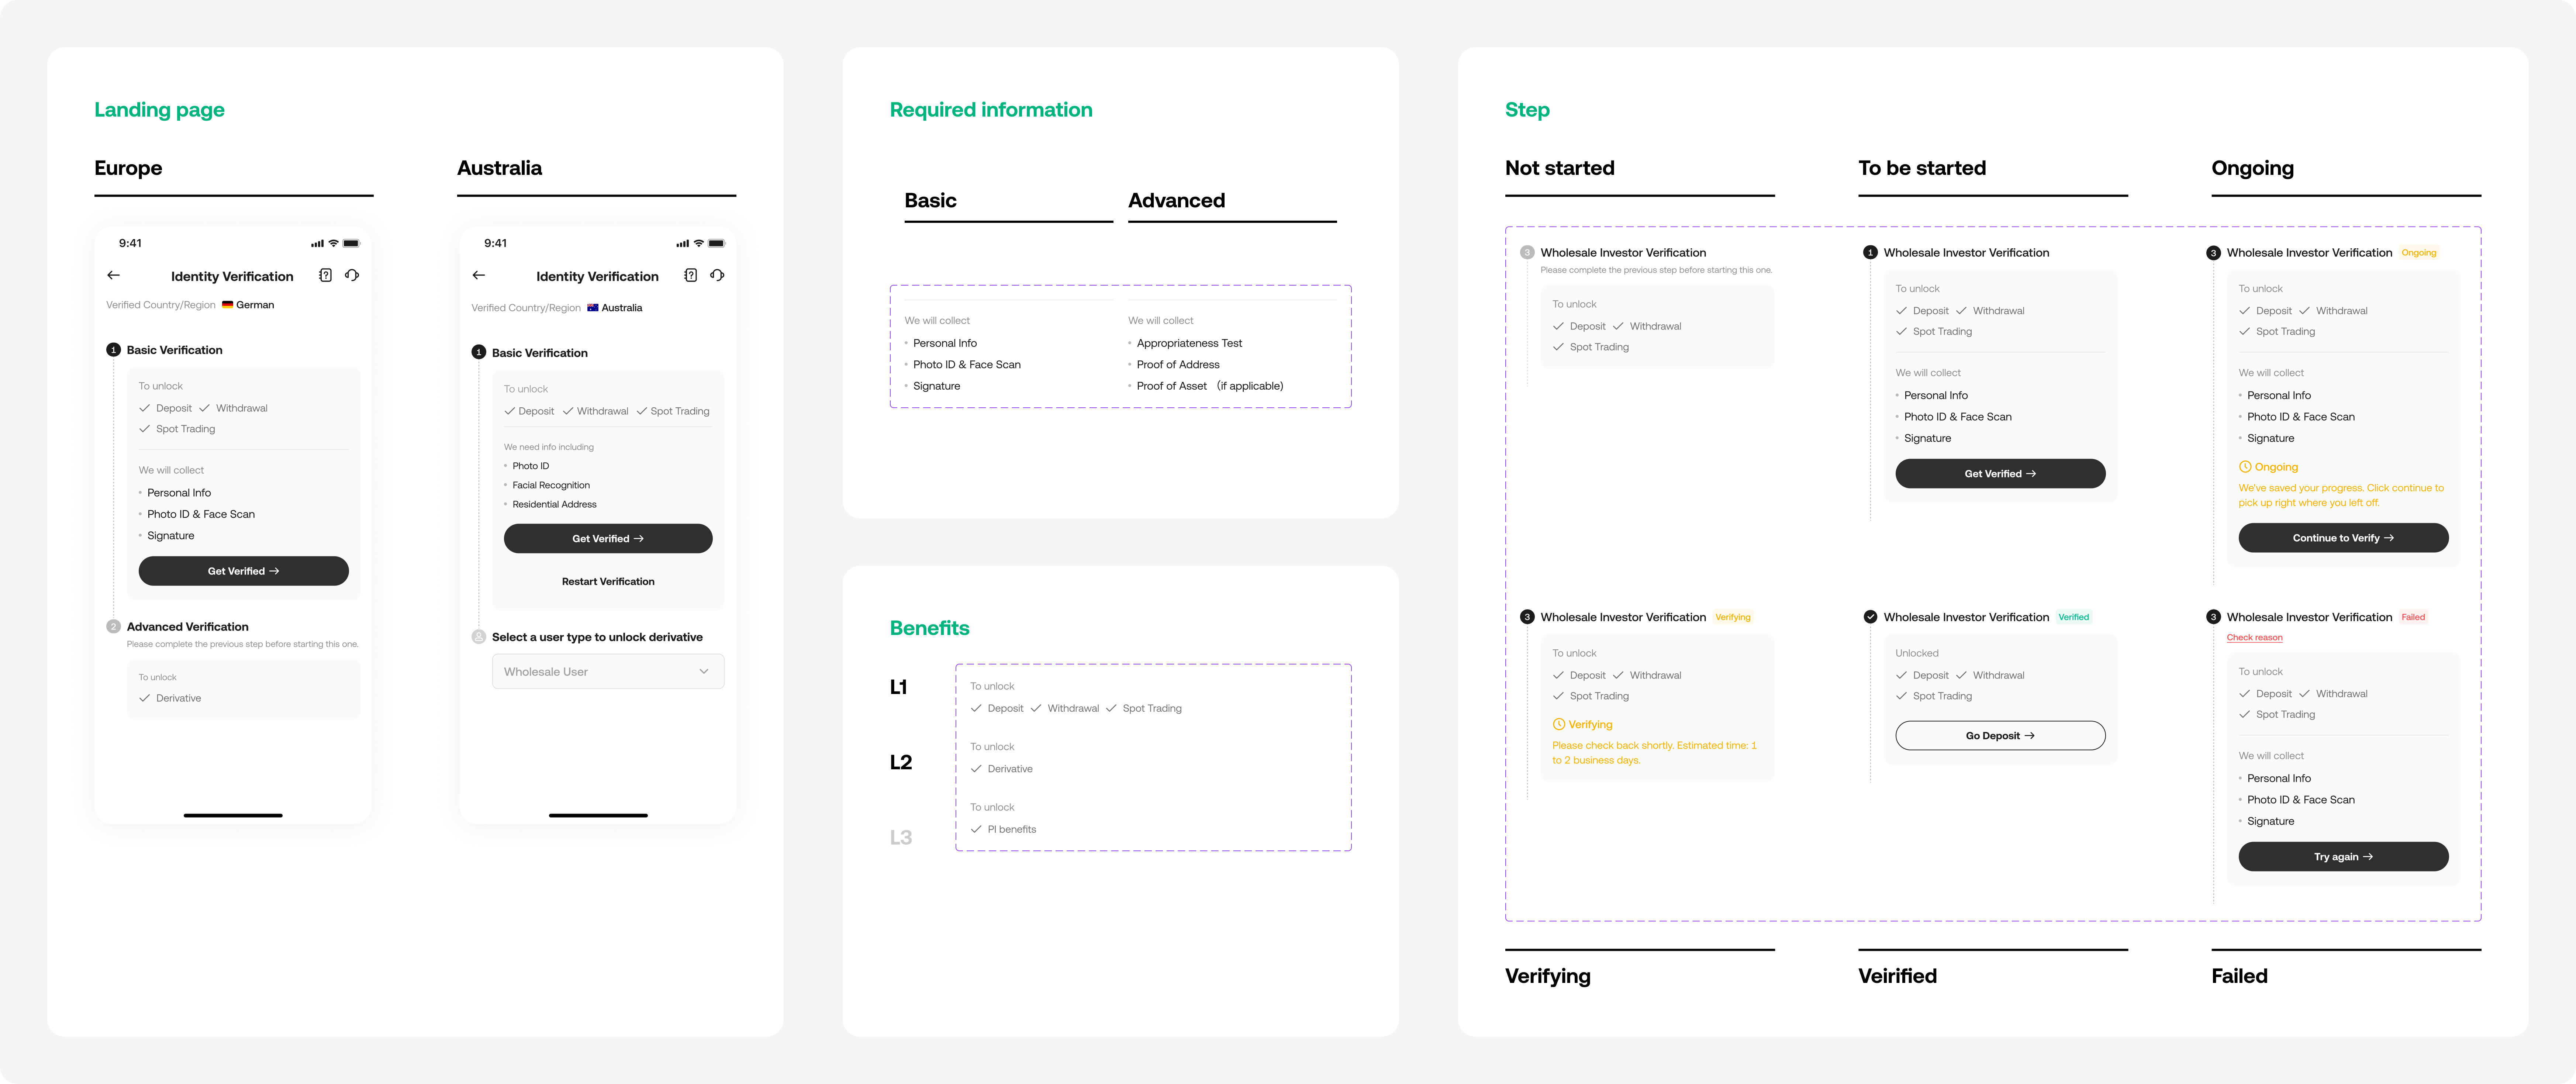Click the Australian flag beside Verified Country/Region

(x=592, y=308)
